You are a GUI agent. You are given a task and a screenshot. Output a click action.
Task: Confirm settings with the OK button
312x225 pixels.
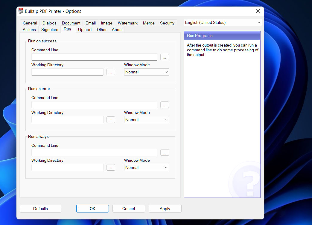tap(92, 209)
